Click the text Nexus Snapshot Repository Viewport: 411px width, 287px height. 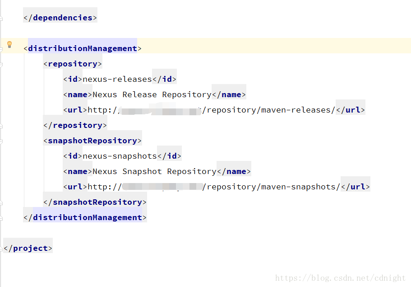tap(154, 171)
